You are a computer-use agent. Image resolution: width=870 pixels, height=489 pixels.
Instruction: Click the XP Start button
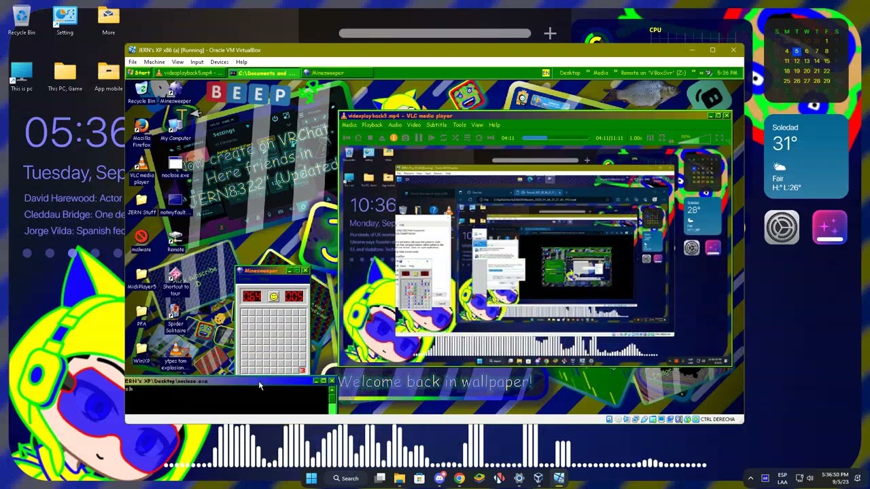click(x=139, y=73)
